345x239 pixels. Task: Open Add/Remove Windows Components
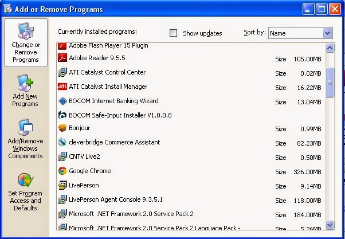point(25,139)
